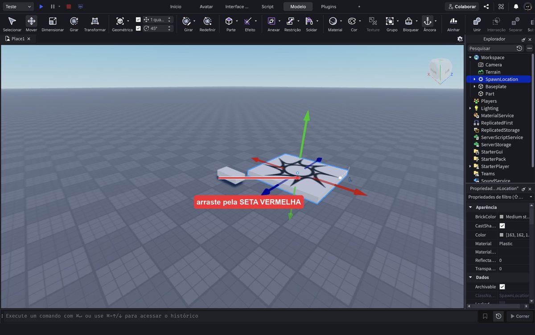Click the Colaborar button
Screen dimensions: 535x335
(462, 7)
